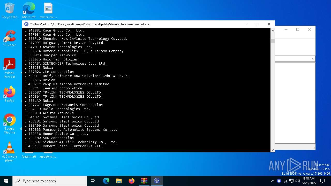The image size is (331, 186).
Task: Open the volume control tray icon
Action: pyautogui.click(x=298, y=181)
